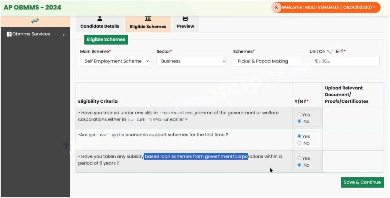Collapse the sidebar using the double-arrow icon

[34, 21]
